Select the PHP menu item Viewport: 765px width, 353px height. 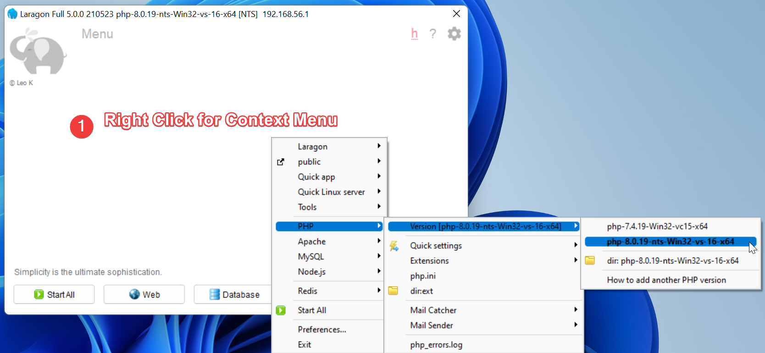pyautogui.click(x=329, y=226)
